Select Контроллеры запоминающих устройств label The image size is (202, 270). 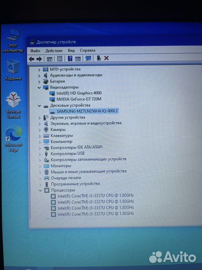point(88,159)
